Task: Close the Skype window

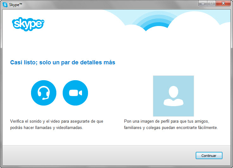Action: [223, 3]
